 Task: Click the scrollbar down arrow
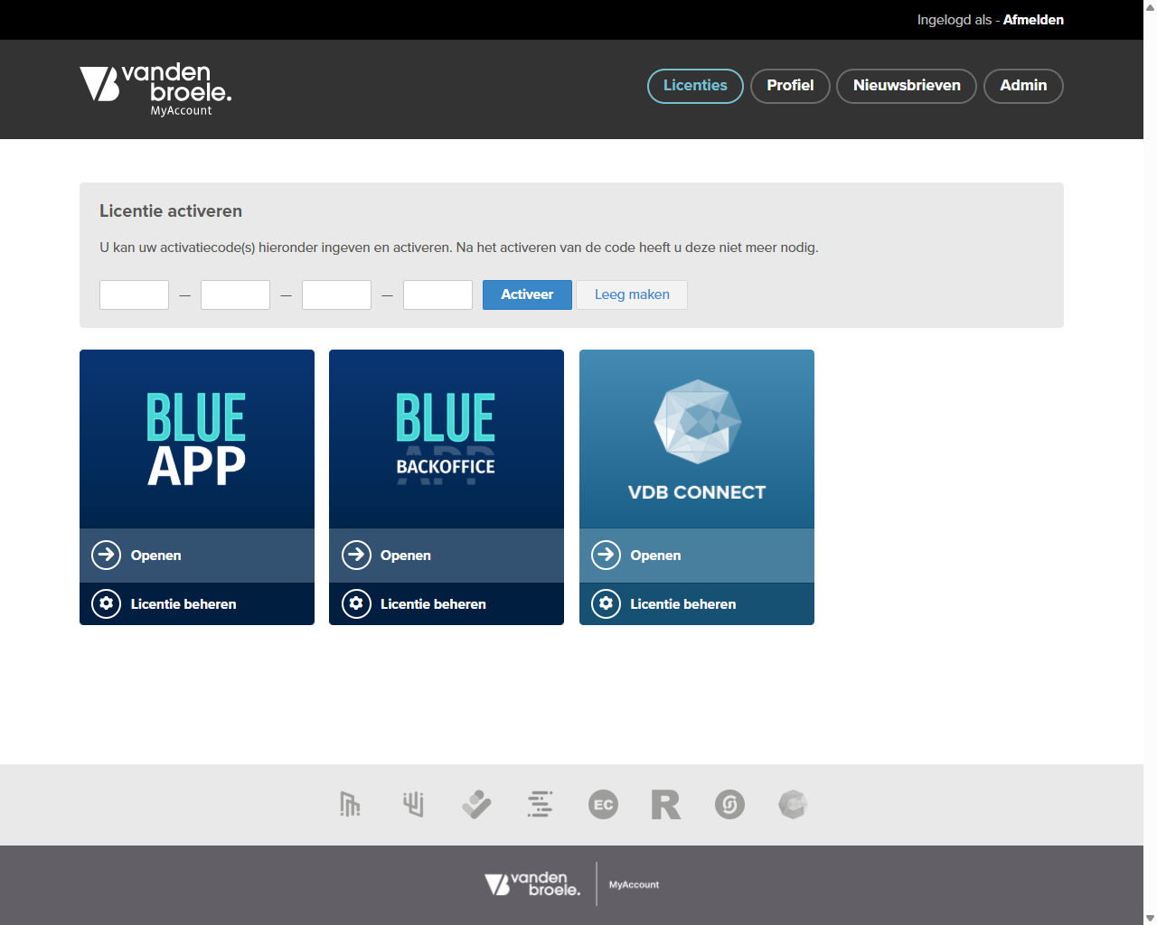click(1150, 918)
